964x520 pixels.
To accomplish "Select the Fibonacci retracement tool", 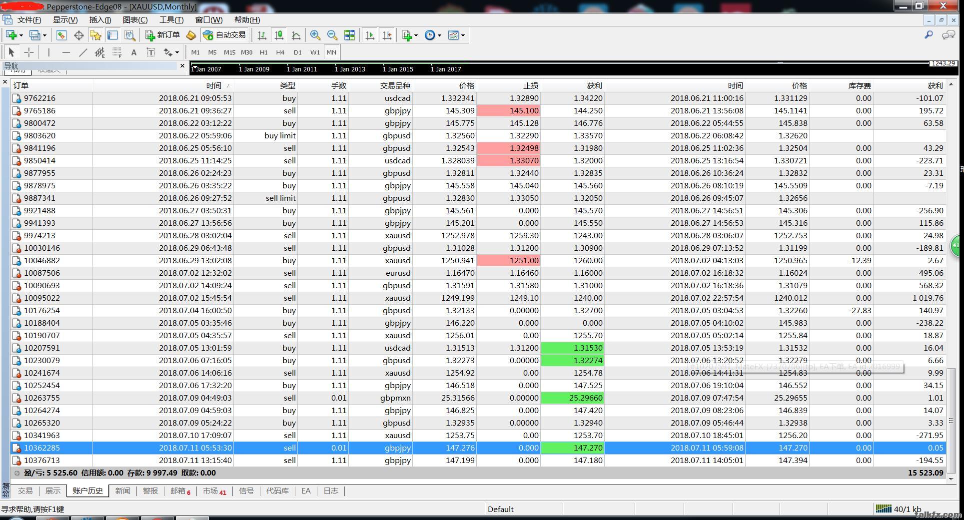I will (117, 52).
